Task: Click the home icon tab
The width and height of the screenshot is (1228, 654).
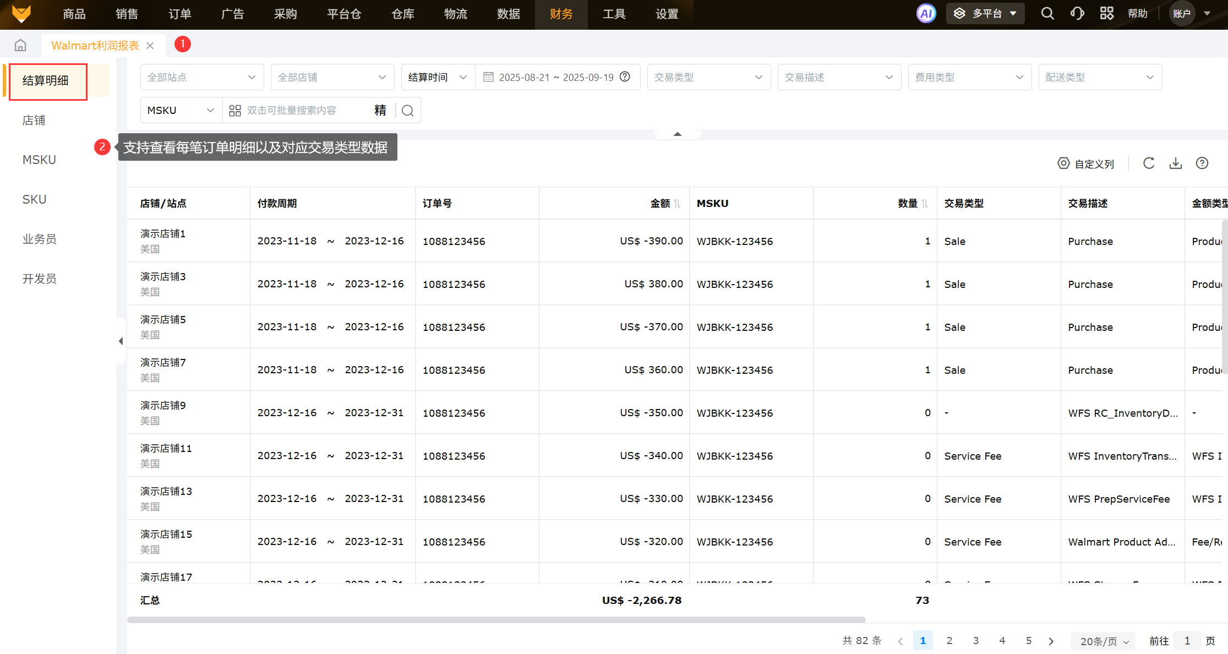Action: coord(20,46)
